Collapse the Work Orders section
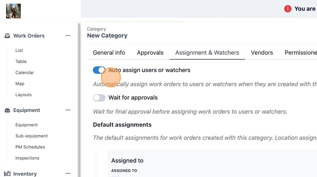Image resolution: width=317 pixels, height=177 pixels. coord(68,36)
